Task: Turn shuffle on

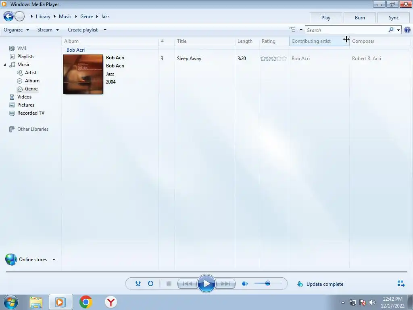Action: click(x=138, y=284)
